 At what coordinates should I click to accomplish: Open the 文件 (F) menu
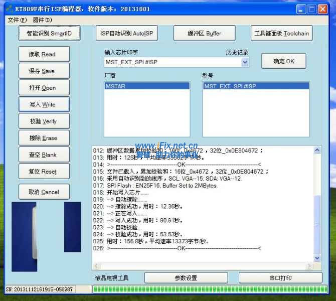[x=17, y=20]
